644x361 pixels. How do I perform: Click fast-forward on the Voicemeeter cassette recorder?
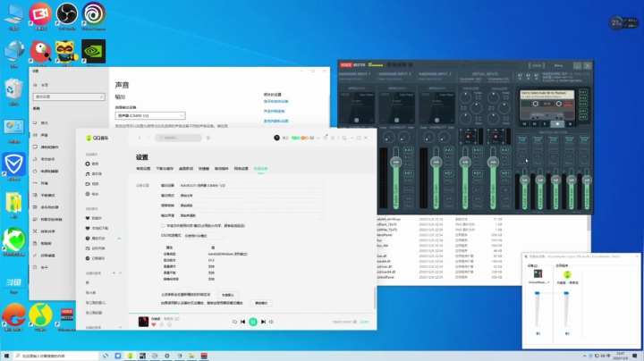pyautogui.click(x=534, y=123)
